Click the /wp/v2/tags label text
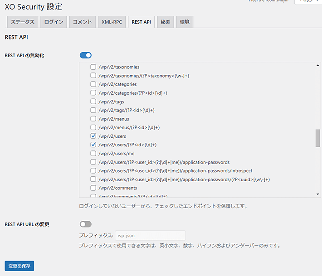Viewport: 322px width, 276px height. click(111, 102)
